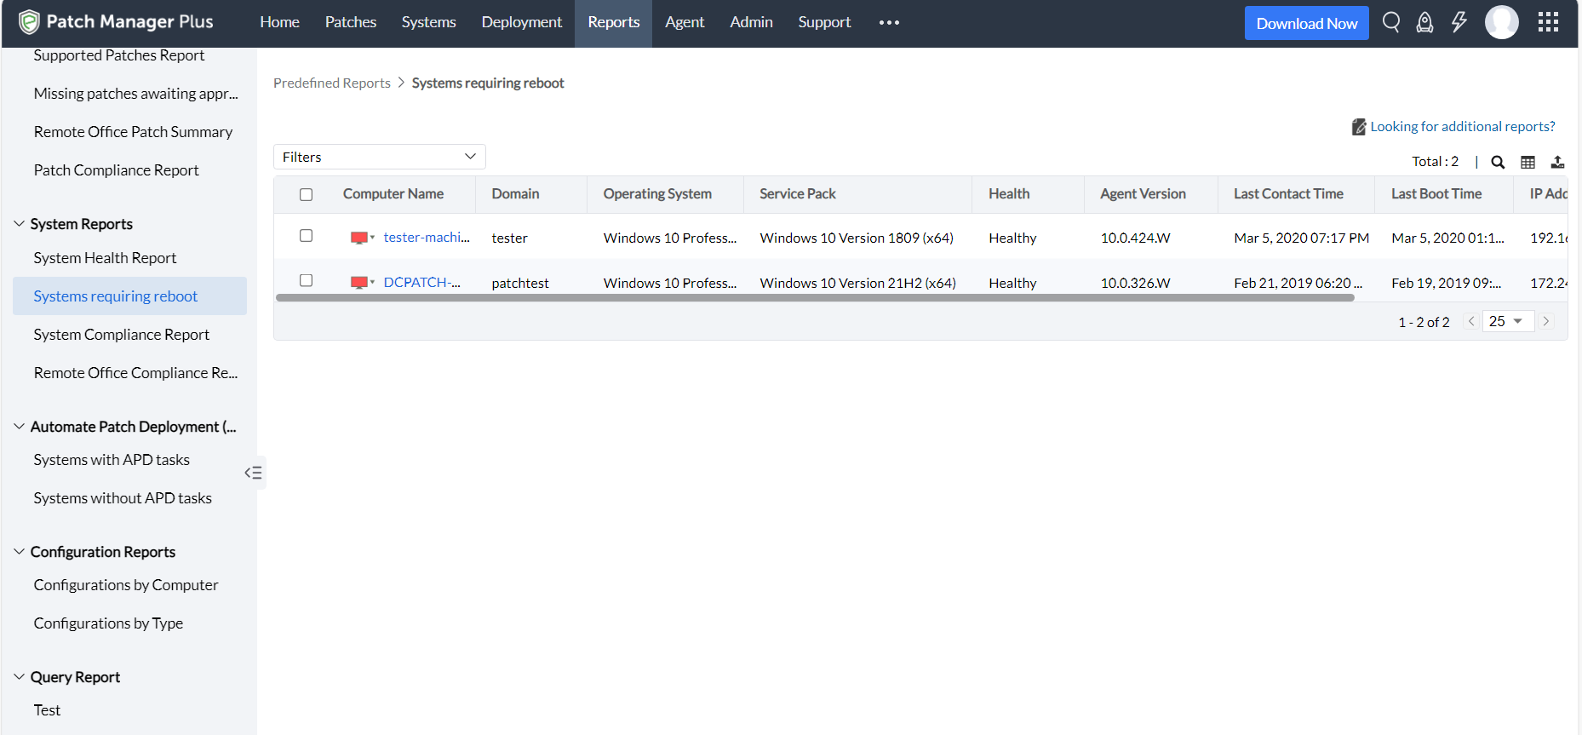This screenshot has width=1582, height=735.
Task: Click the lightning bolt quick actions icon
Action: [1459, 22]
